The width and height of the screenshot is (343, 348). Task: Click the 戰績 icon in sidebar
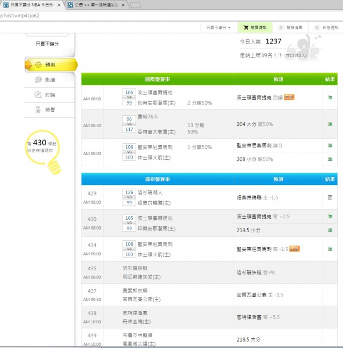point(39,80)
